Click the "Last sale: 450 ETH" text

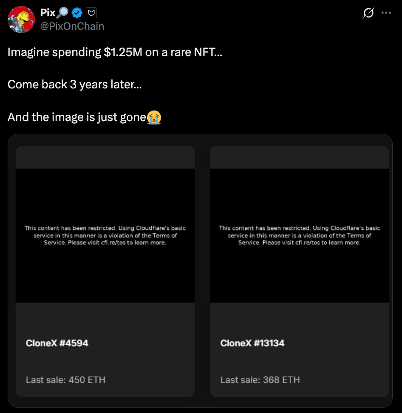(x=65, y=379)
